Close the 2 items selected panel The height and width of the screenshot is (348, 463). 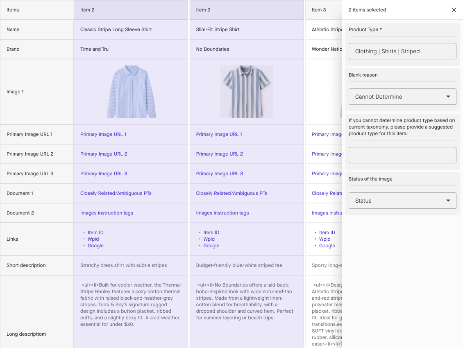click(x=454, y=10)
